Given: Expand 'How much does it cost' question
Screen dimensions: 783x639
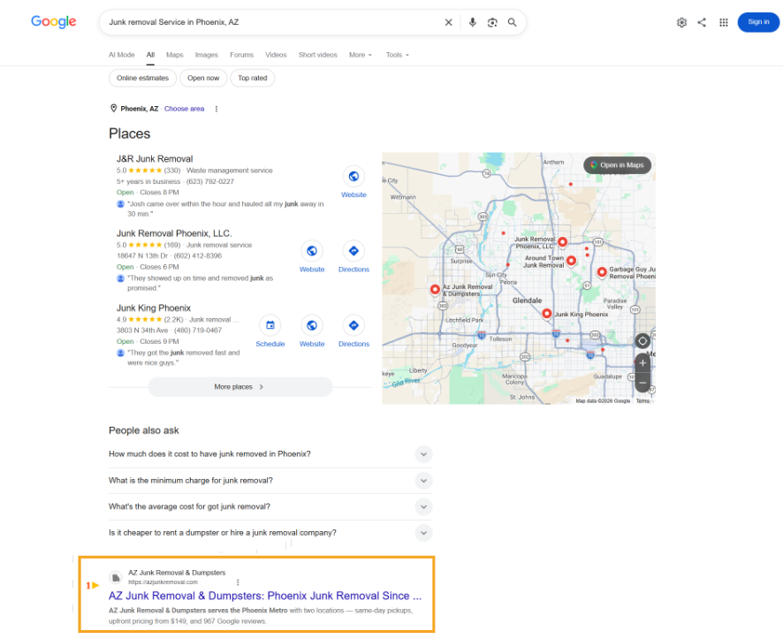Looking at the screenshot, I should pos(423,454).
